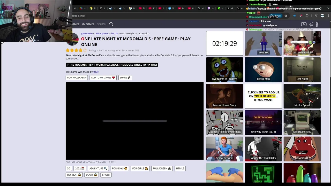The width and height of the screenshot is (331, 186).
Task: Rate the game with the fifth star
Action: click(85, 50)
